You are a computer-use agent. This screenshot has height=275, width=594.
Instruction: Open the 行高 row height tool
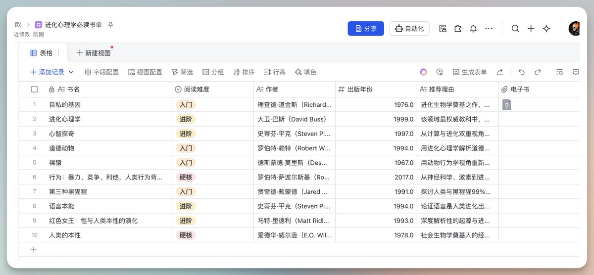[x=275, y=72]
